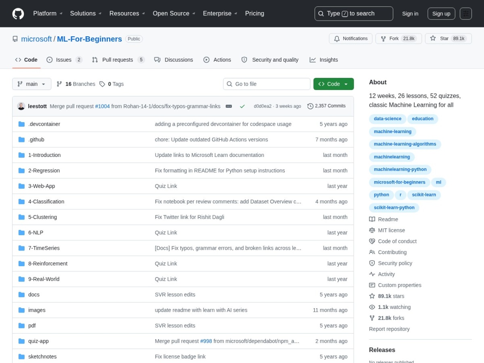Switch to the Insights tab
This screenshot has height=363, width=484.
[324, 60]
